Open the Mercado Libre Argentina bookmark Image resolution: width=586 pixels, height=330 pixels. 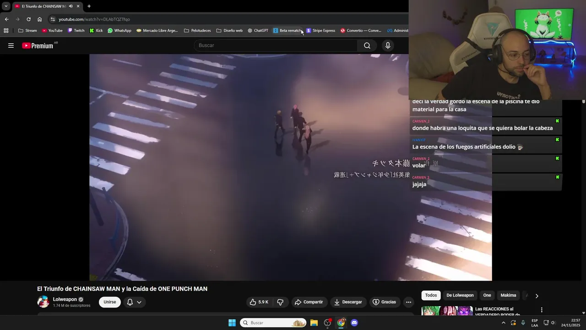click(x=157, y=31)
